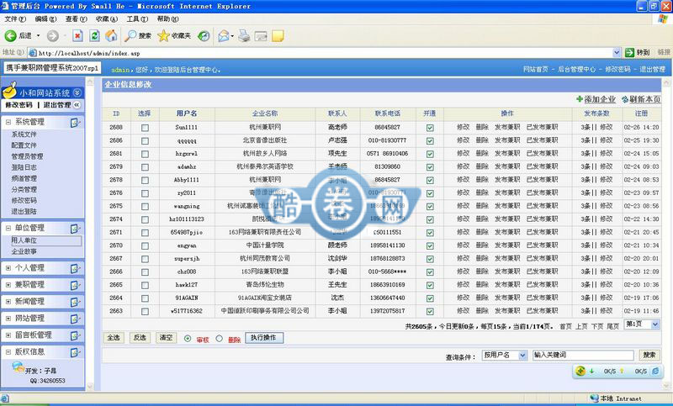
Task: Click the IE Back arrow icon
Action: coord(10,36)
